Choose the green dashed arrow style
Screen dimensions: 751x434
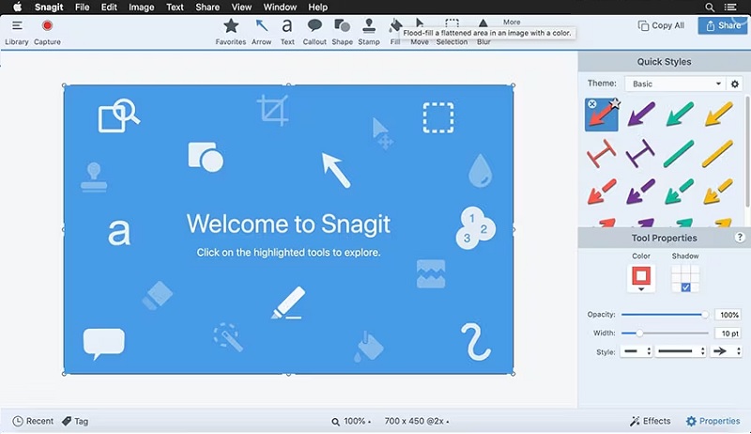tap(679, 192)
